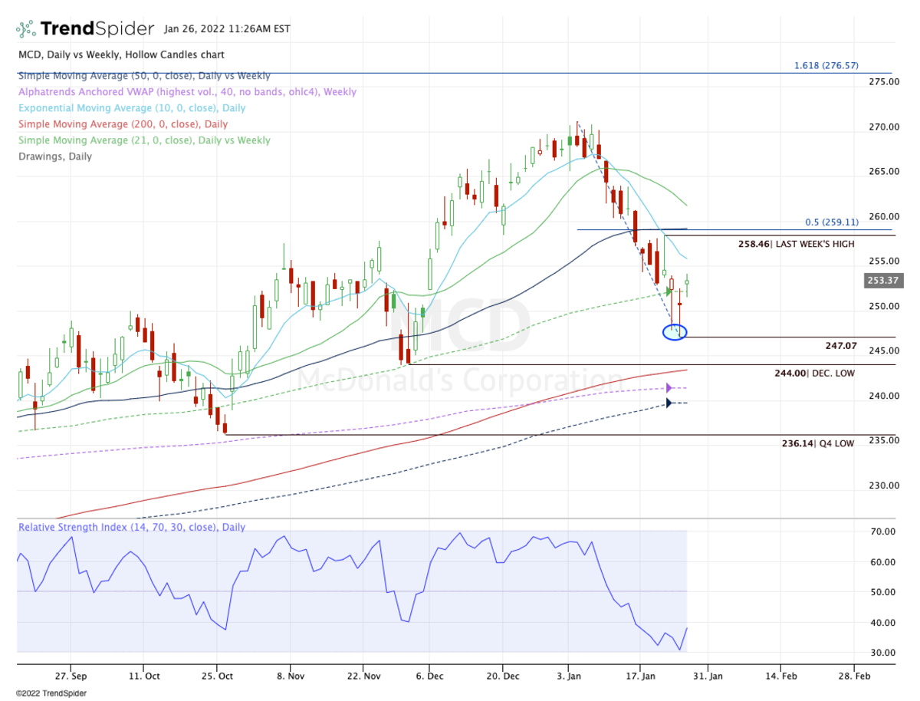Click the 8. Nov date axis label

(290, 676)
